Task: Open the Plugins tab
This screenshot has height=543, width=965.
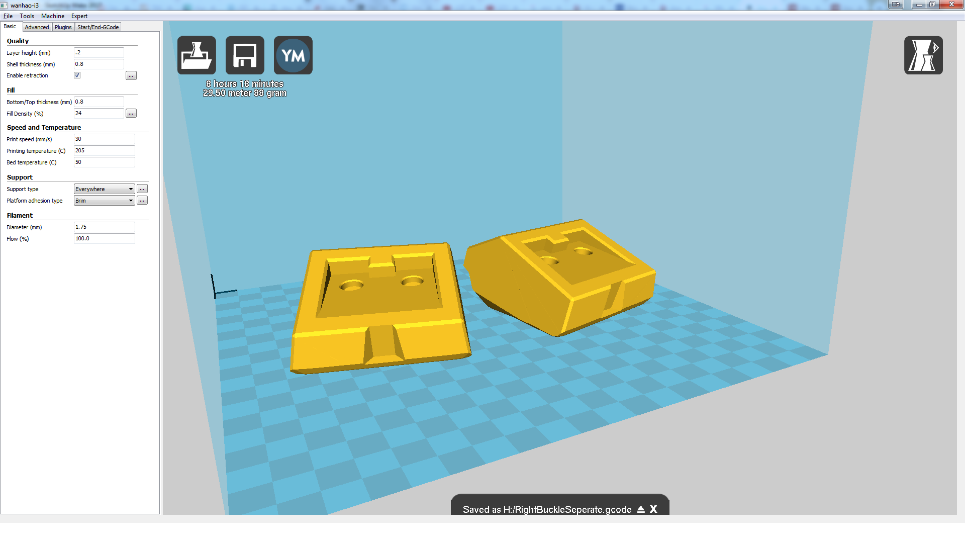Action: click(63, 27)
